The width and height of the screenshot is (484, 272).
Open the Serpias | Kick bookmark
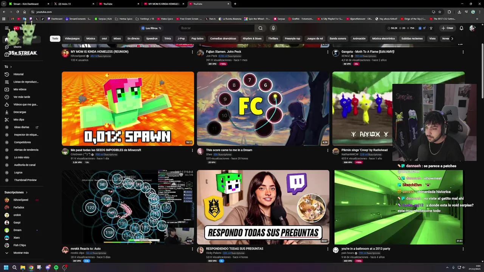coord(103,19)
